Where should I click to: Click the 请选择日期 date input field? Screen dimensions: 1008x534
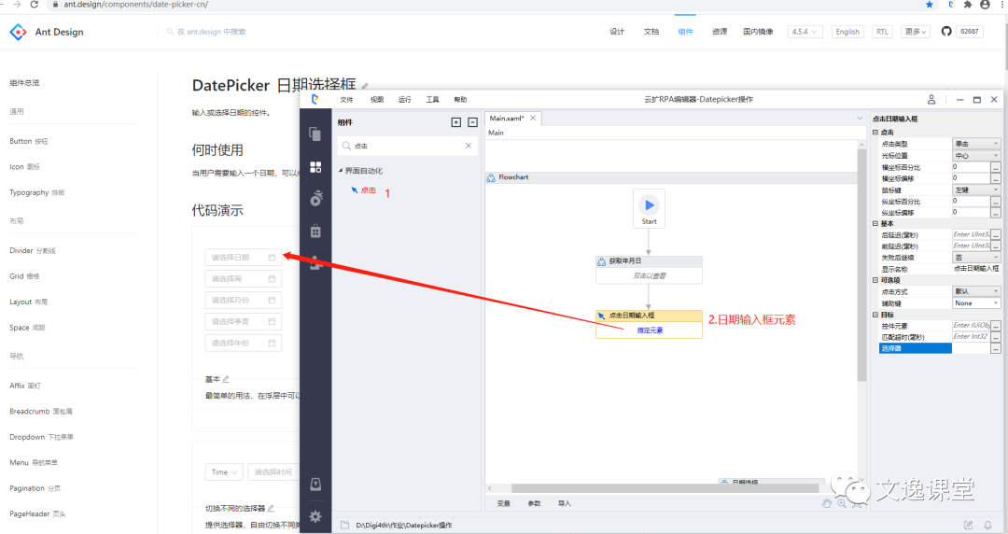[x=243, y=258]
